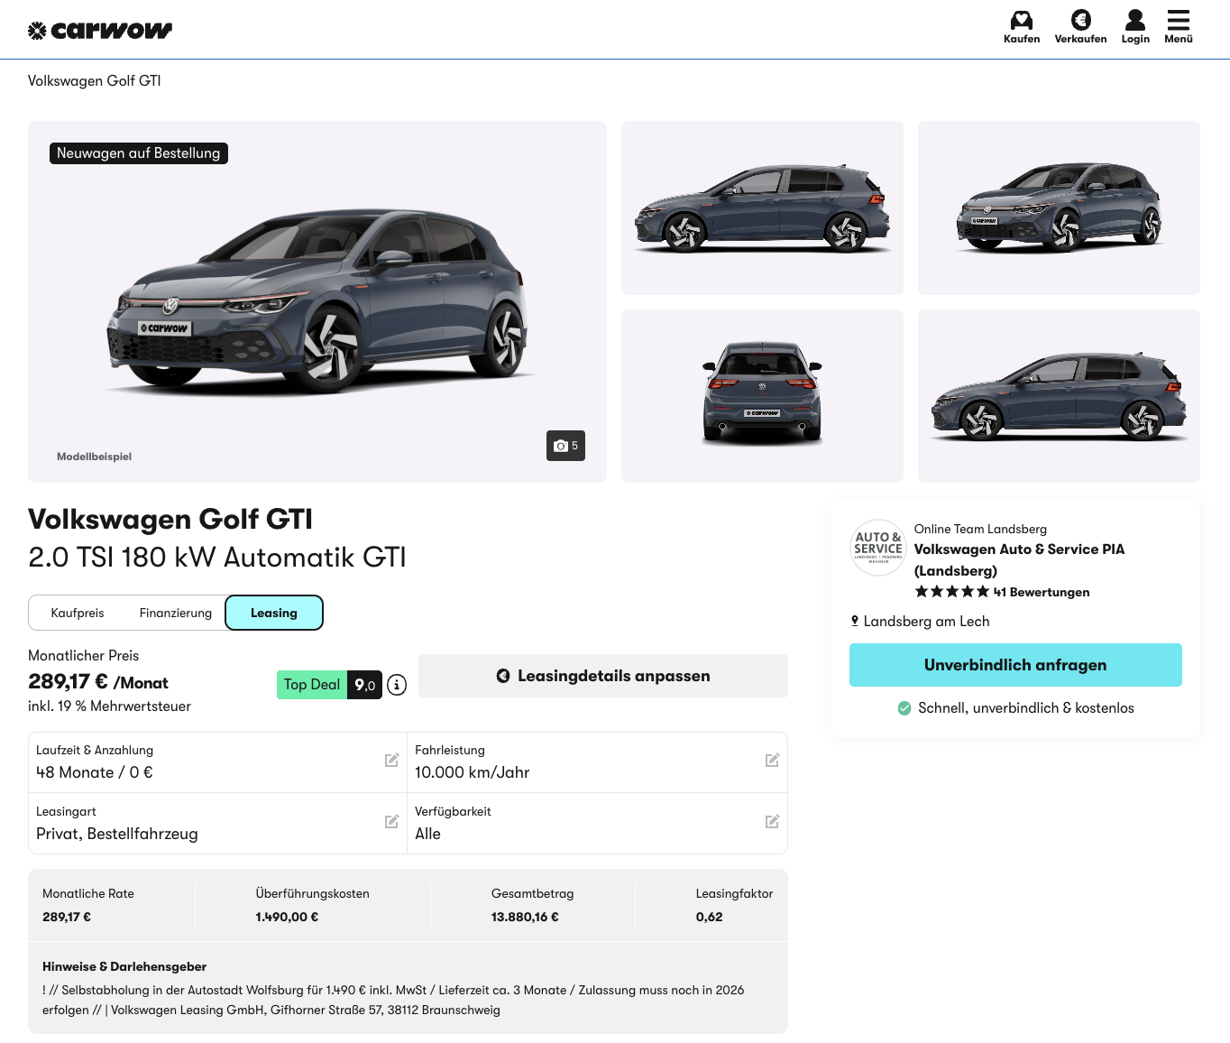Click the Auto & Service dealer logo

pos(878,548)
